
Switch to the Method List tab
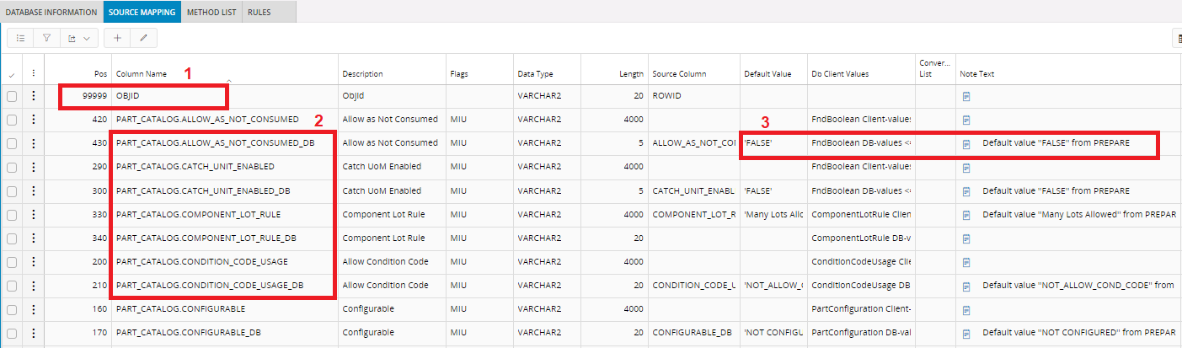212,12
